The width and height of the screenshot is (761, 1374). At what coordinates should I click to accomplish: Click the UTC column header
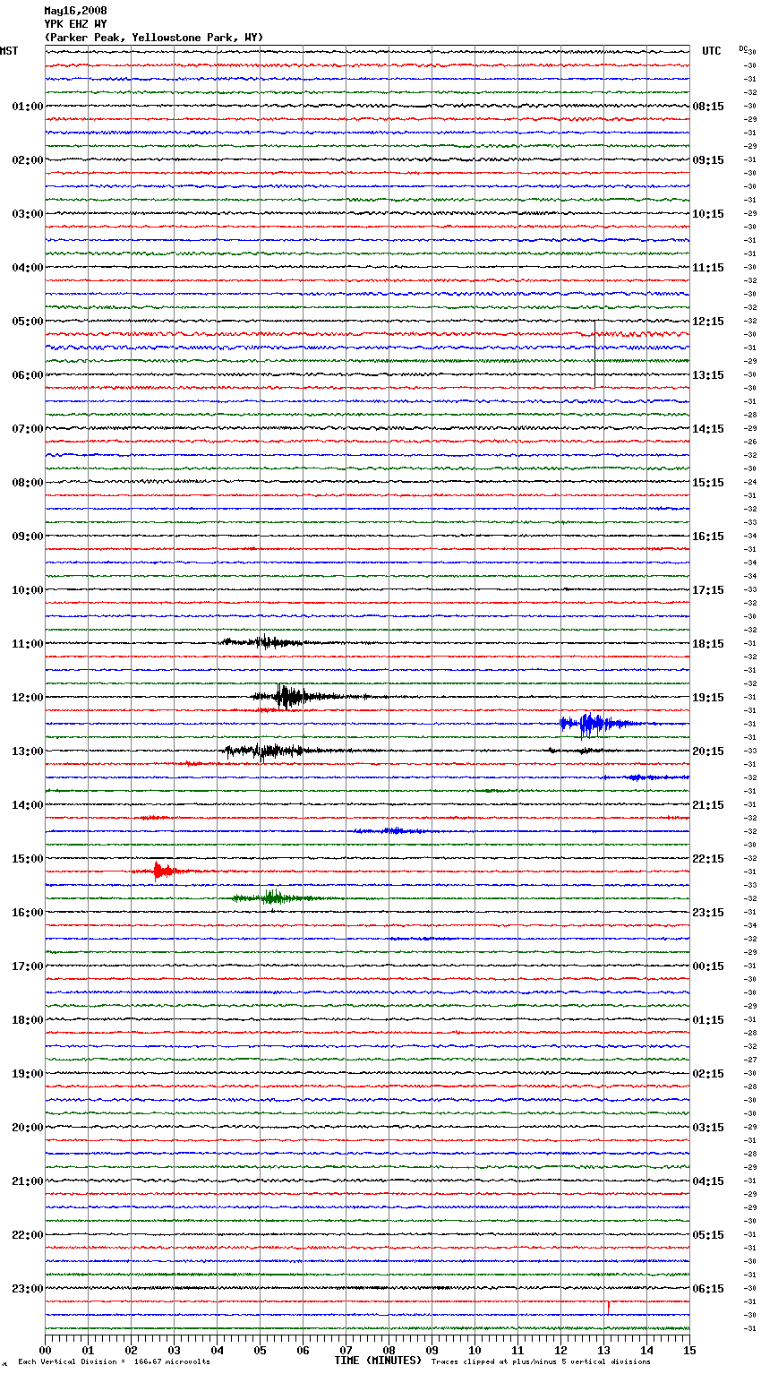[712, 51]
